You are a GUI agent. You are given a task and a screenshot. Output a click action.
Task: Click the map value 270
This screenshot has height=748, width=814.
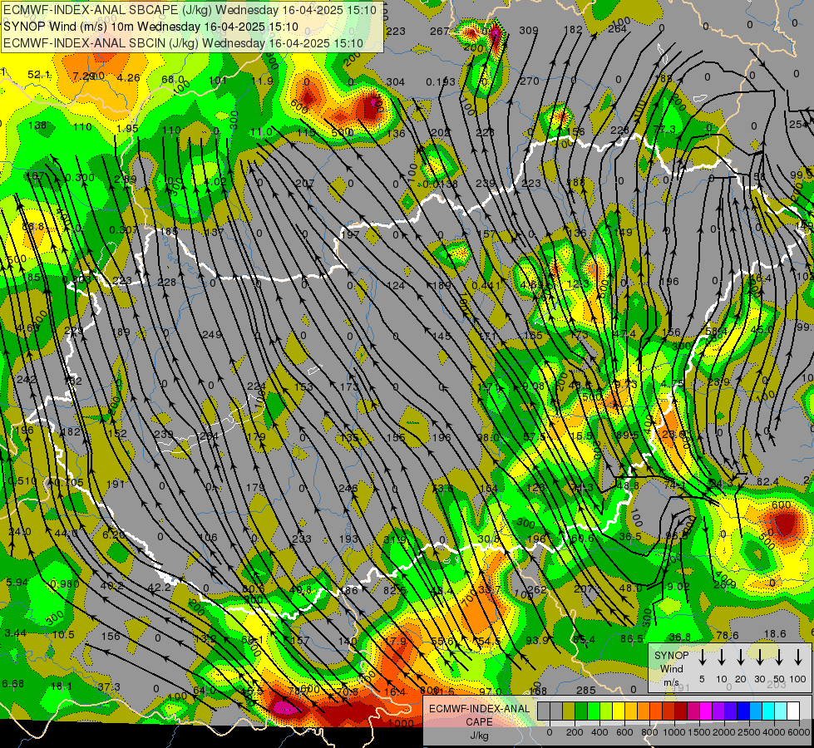pyautogui.click(x=530, y=81)
